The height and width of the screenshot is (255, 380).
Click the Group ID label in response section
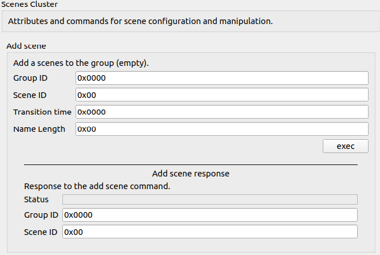(41, 215)
